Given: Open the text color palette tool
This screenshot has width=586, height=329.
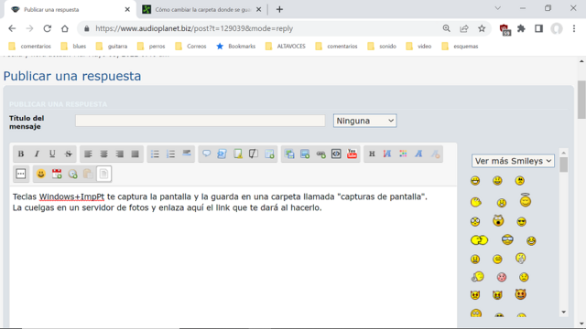Looking at the screenshot, I should 403,154.
